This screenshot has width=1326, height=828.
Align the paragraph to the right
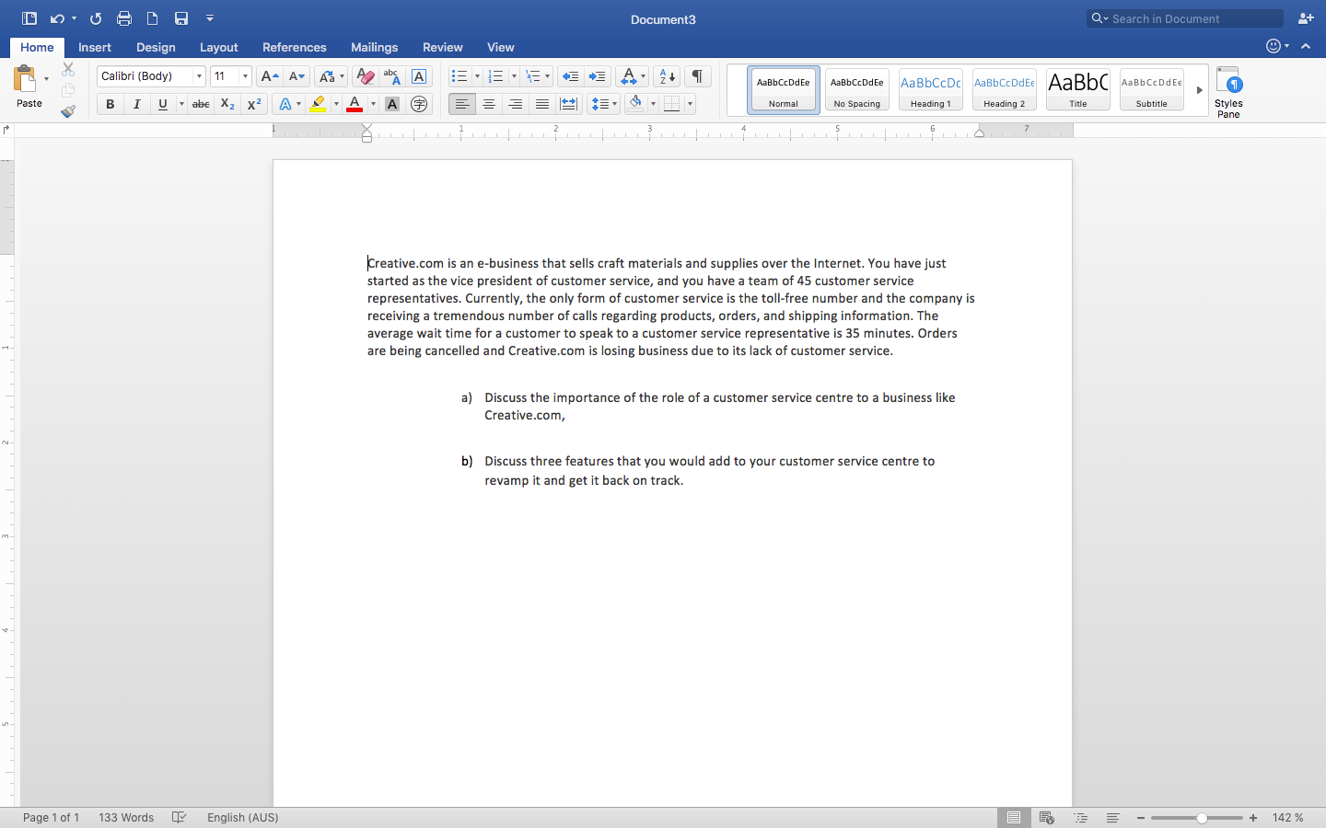(516, 104)
